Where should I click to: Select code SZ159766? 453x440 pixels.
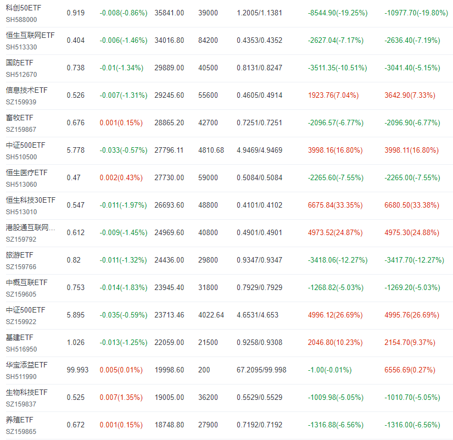[x=21, y=267]
